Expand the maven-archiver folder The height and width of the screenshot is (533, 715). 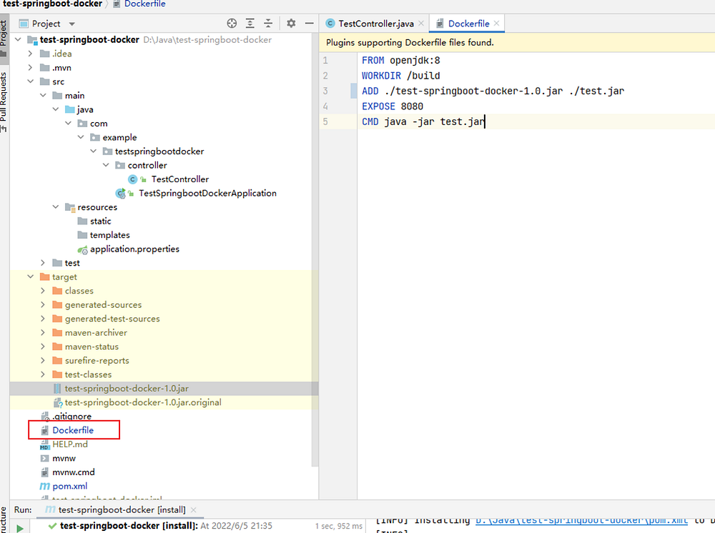(43, 332)
